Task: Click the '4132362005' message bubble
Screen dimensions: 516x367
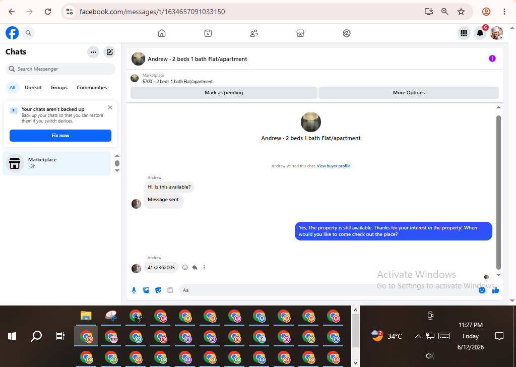Action: click(x=161, y=268)
